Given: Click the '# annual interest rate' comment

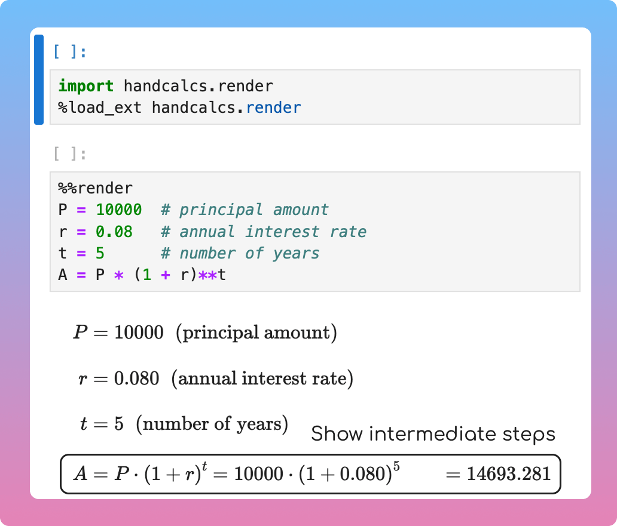Looking at the screenshot, I should pos(264,232).
